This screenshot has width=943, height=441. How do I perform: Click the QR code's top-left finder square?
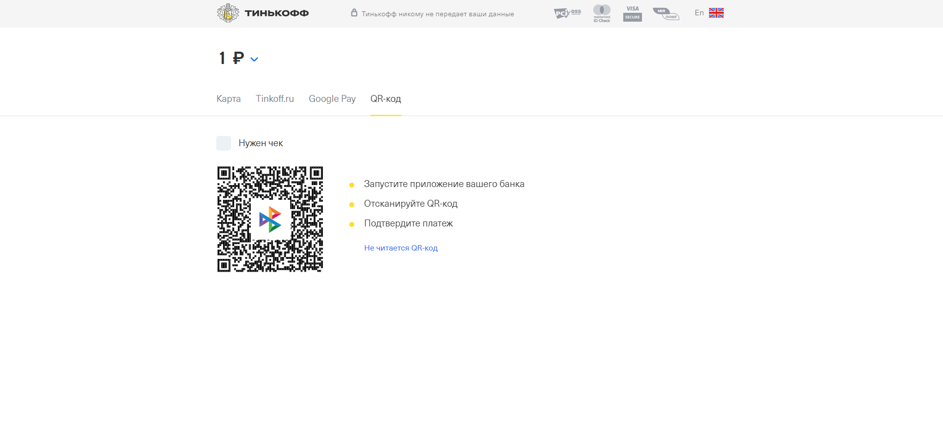coord(224,173)
